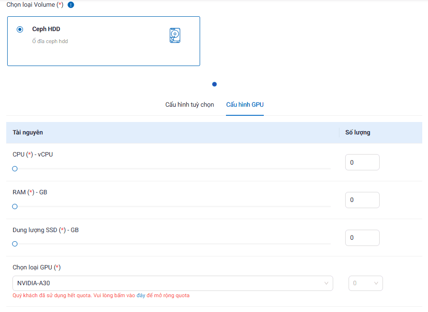This screenshot has height=312, width=428.
Task: Click the Tài nguyên column header
Action: pos(28,133)
